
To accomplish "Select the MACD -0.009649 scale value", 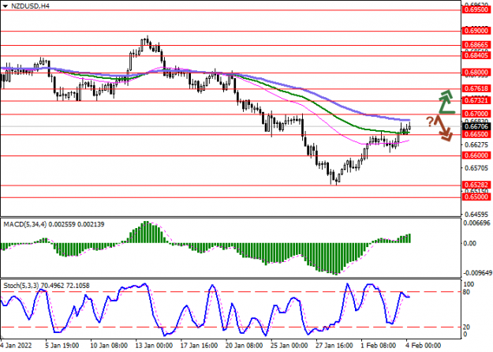I will [x=477, y=273].
